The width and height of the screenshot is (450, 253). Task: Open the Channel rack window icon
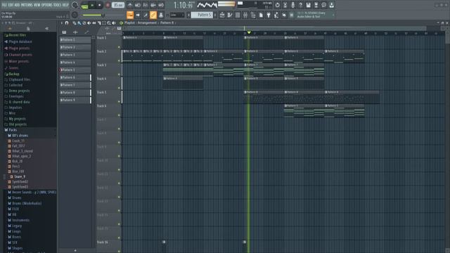pyautogui.click(x=238, y=15)
